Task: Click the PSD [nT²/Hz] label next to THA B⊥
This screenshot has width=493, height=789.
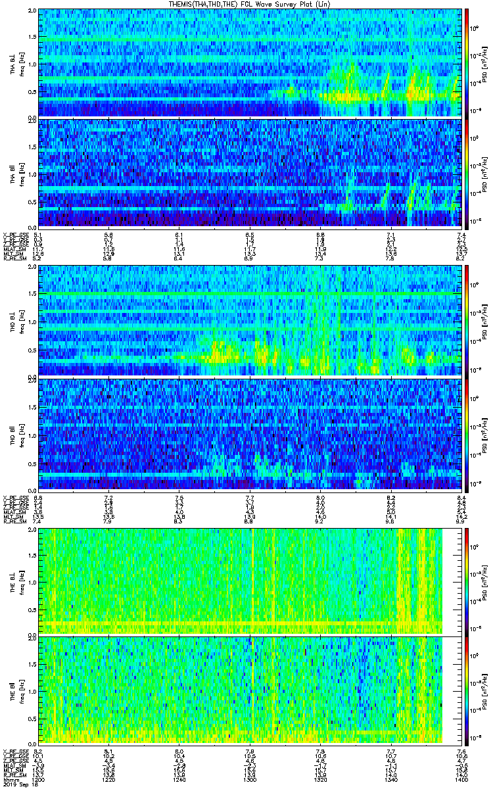Action: [485, 63]
